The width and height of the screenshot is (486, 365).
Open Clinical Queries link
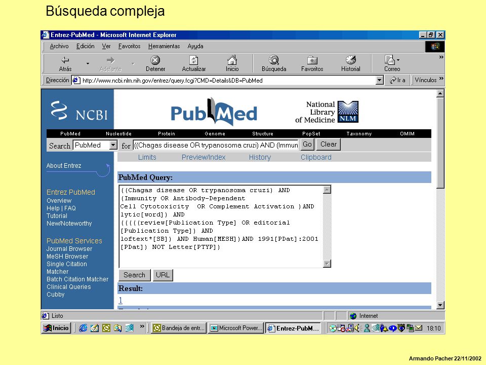tap(68, 287)
